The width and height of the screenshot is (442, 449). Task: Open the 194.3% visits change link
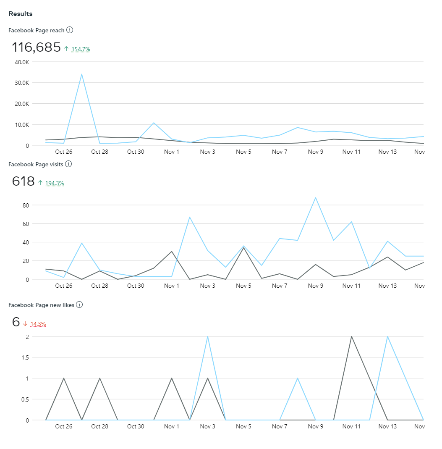[54, 183]
